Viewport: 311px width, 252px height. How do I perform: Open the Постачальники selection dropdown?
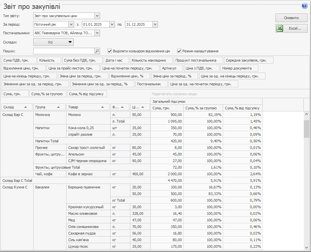pos(97,33)
